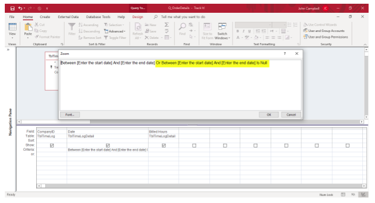Click the Save record icon

(147, 31)
